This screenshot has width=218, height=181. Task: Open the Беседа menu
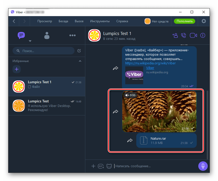pos(63,21)
